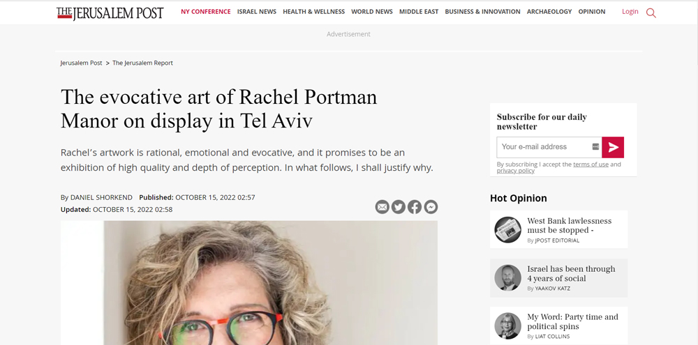
Task: Share article on Twitter
Action: [399, 207]
